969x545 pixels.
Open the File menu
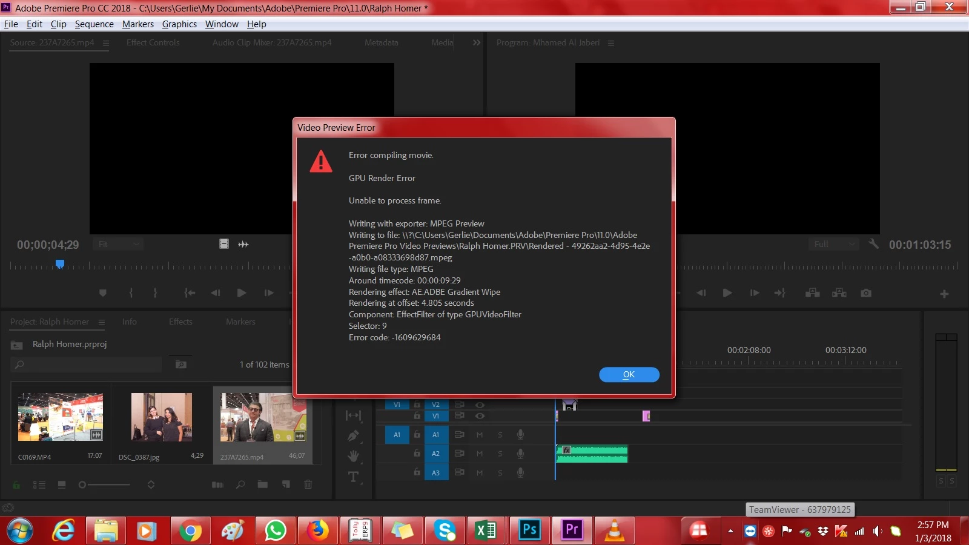click(11, 24)
